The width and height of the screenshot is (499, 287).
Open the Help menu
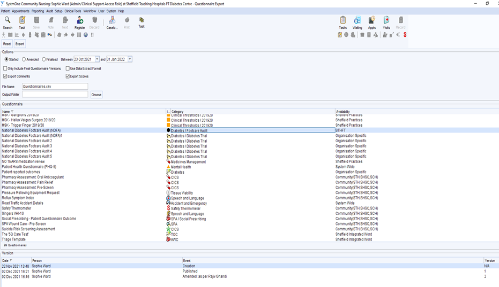[121, 11]
